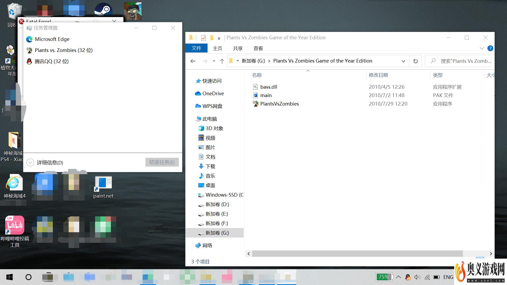Viewport: 507px width, 285px height.
Task: Click 新加卷 (G:) in address breadcrumb
Action: (253, 61)
